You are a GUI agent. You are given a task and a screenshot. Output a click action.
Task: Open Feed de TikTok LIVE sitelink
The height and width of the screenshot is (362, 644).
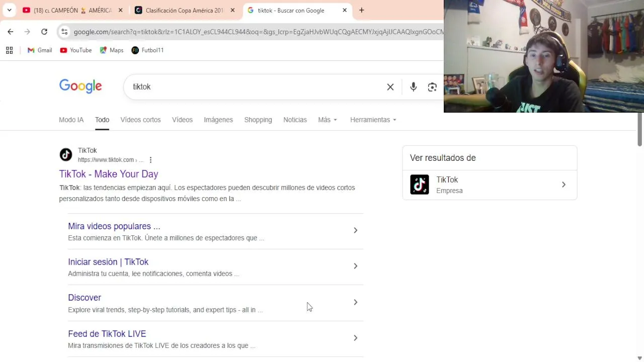pos(107,334)
